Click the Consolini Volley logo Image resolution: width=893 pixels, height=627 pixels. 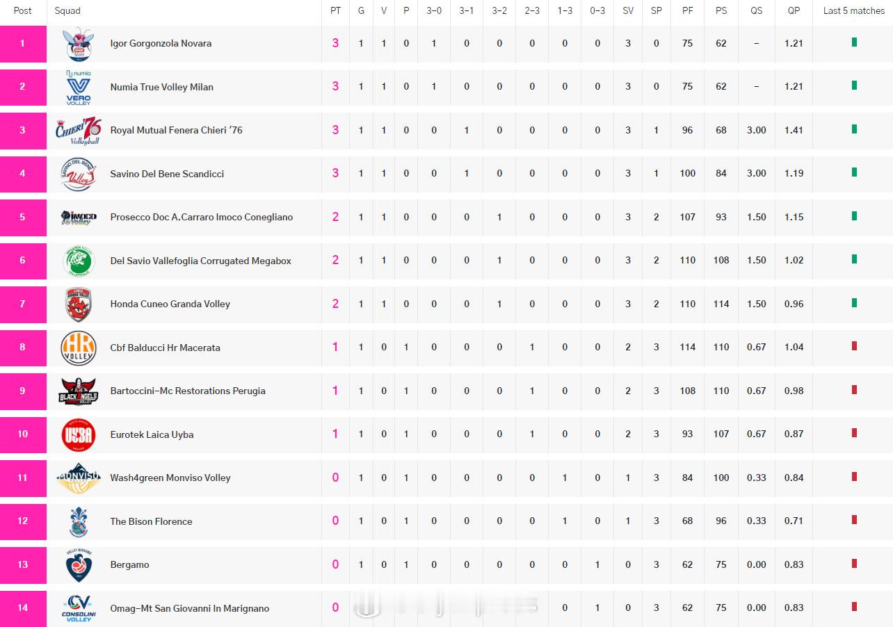[79, 608]
